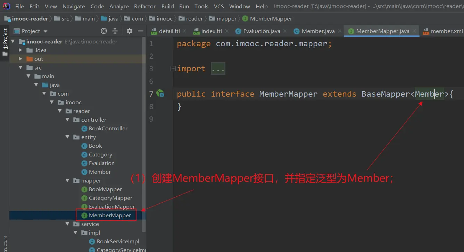
Task: Click the gutter implementation icon on line 7
Action: (x=160, y=94)
